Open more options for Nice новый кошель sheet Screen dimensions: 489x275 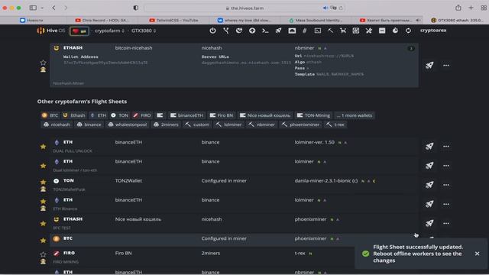[446, 223]
